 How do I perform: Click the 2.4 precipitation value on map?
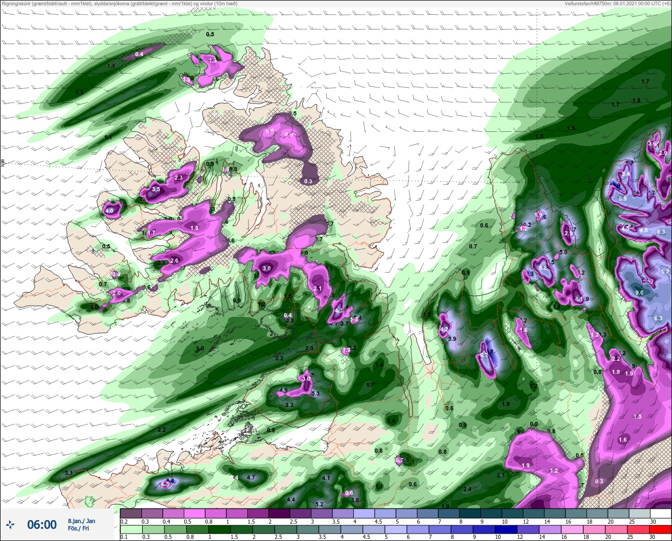pyautogui.click(x=467, y=489)
